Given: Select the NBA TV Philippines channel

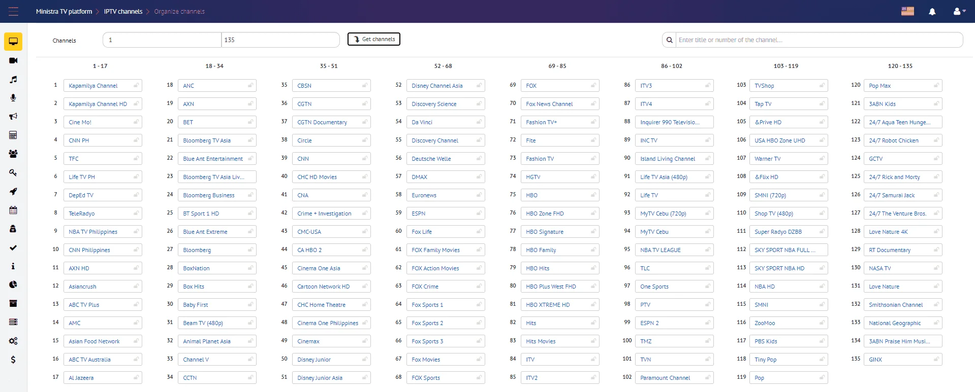Looking at the screenshot, I should [x=103, y=231].
